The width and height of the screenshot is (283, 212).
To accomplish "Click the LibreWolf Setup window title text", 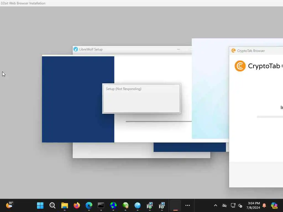I will pyautogui.click(x=91, y=49).
